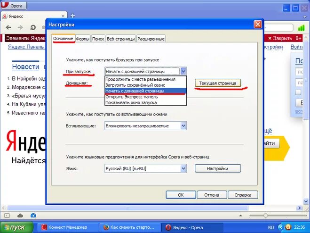Open the zoom menu arrow in the status bar
The image size is (310, 233).
[x=240, y=216]
